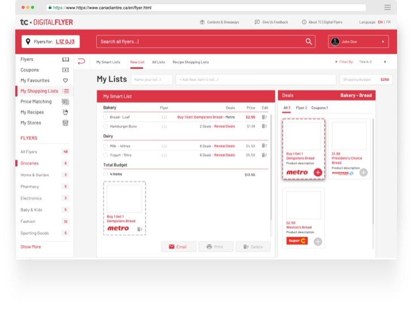Delete the Milk - 4litres row
The height and width of the screenshot is (313, 414).
click(264, 146)
